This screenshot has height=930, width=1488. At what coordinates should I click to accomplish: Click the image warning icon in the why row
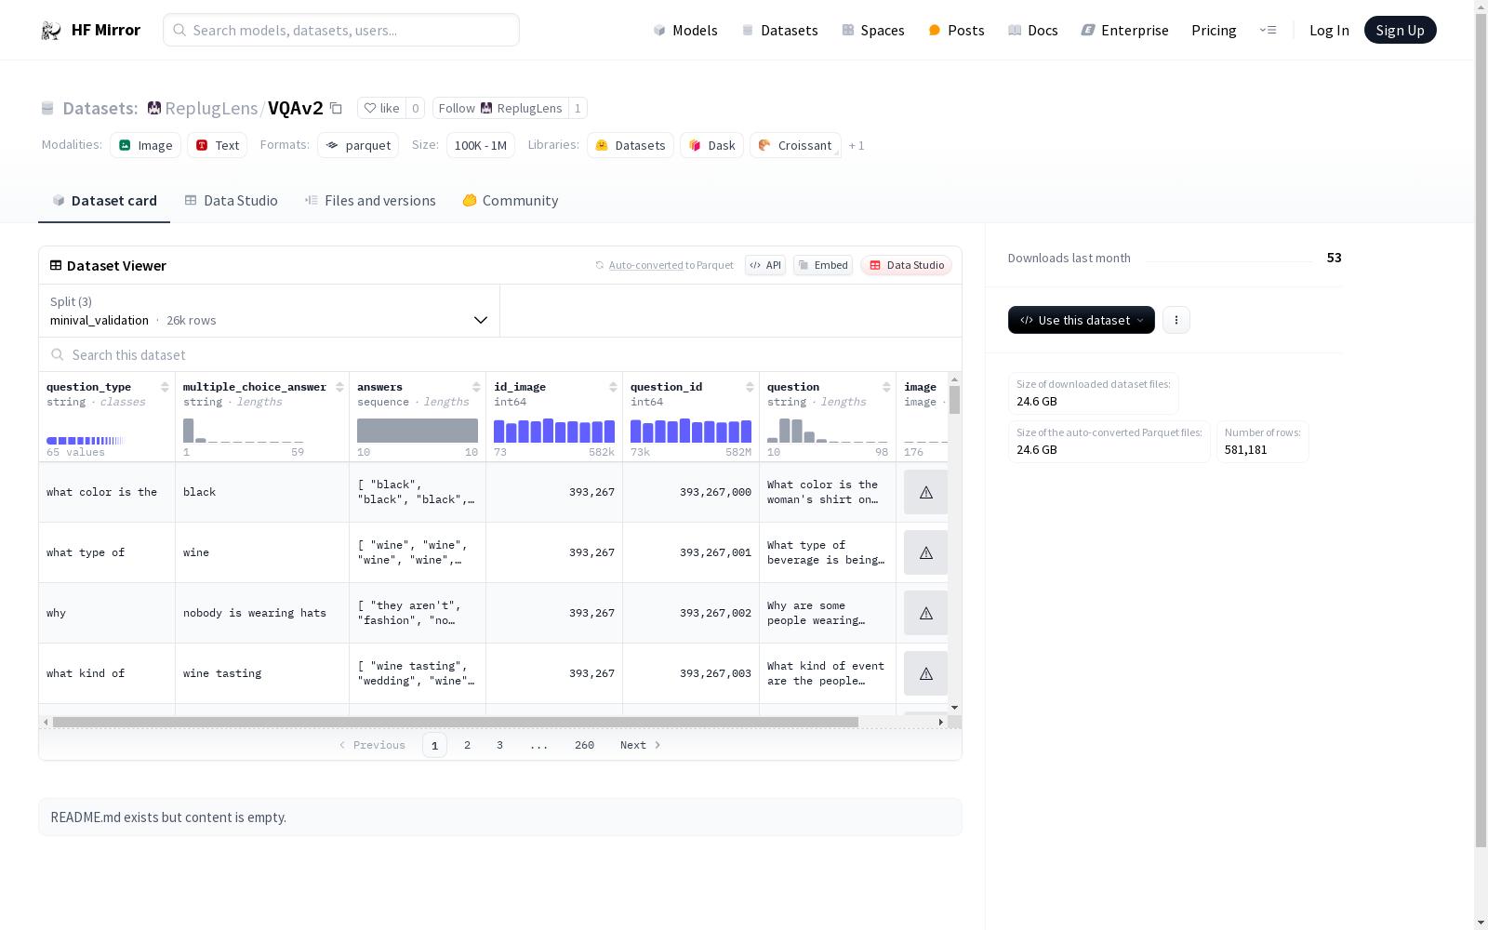pos(926,613)
